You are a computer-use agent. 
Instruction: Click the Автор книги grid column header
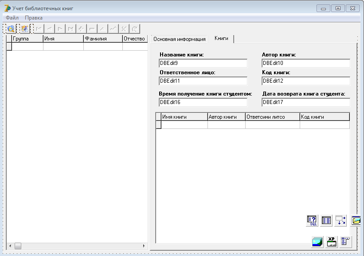[x=227, y=117]
